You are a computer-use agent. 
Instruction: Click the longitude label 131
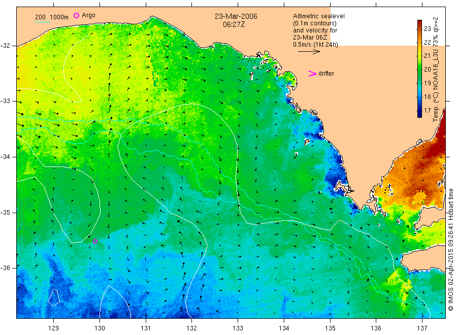[x=146, y=328]
